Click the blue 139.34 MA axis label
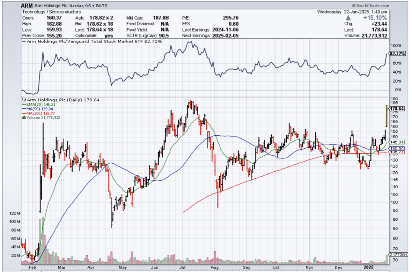This screenshot has height=273, width=412. coord(397,149)
